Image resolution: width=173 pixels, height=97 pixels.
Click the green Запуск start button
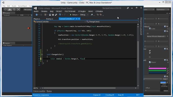tap(74, 15)
